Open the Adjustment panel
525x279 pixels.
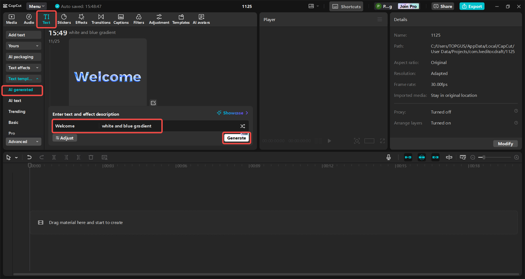(159, 19)
